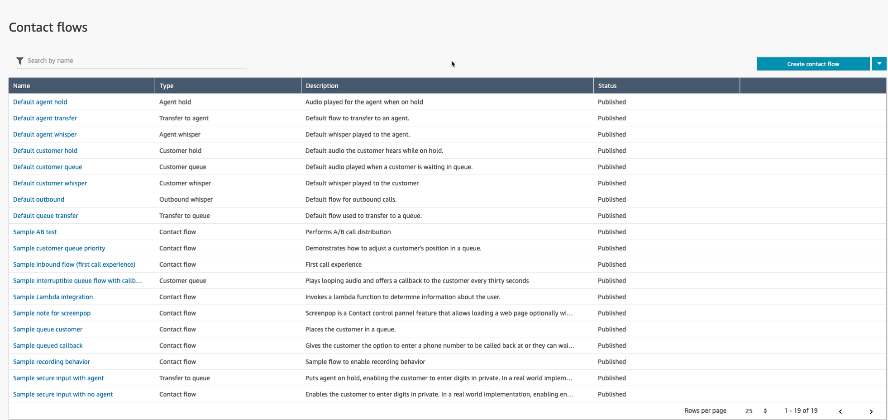Open the Sample queue customer flow
Screen dimensions: 888x420
48,330
